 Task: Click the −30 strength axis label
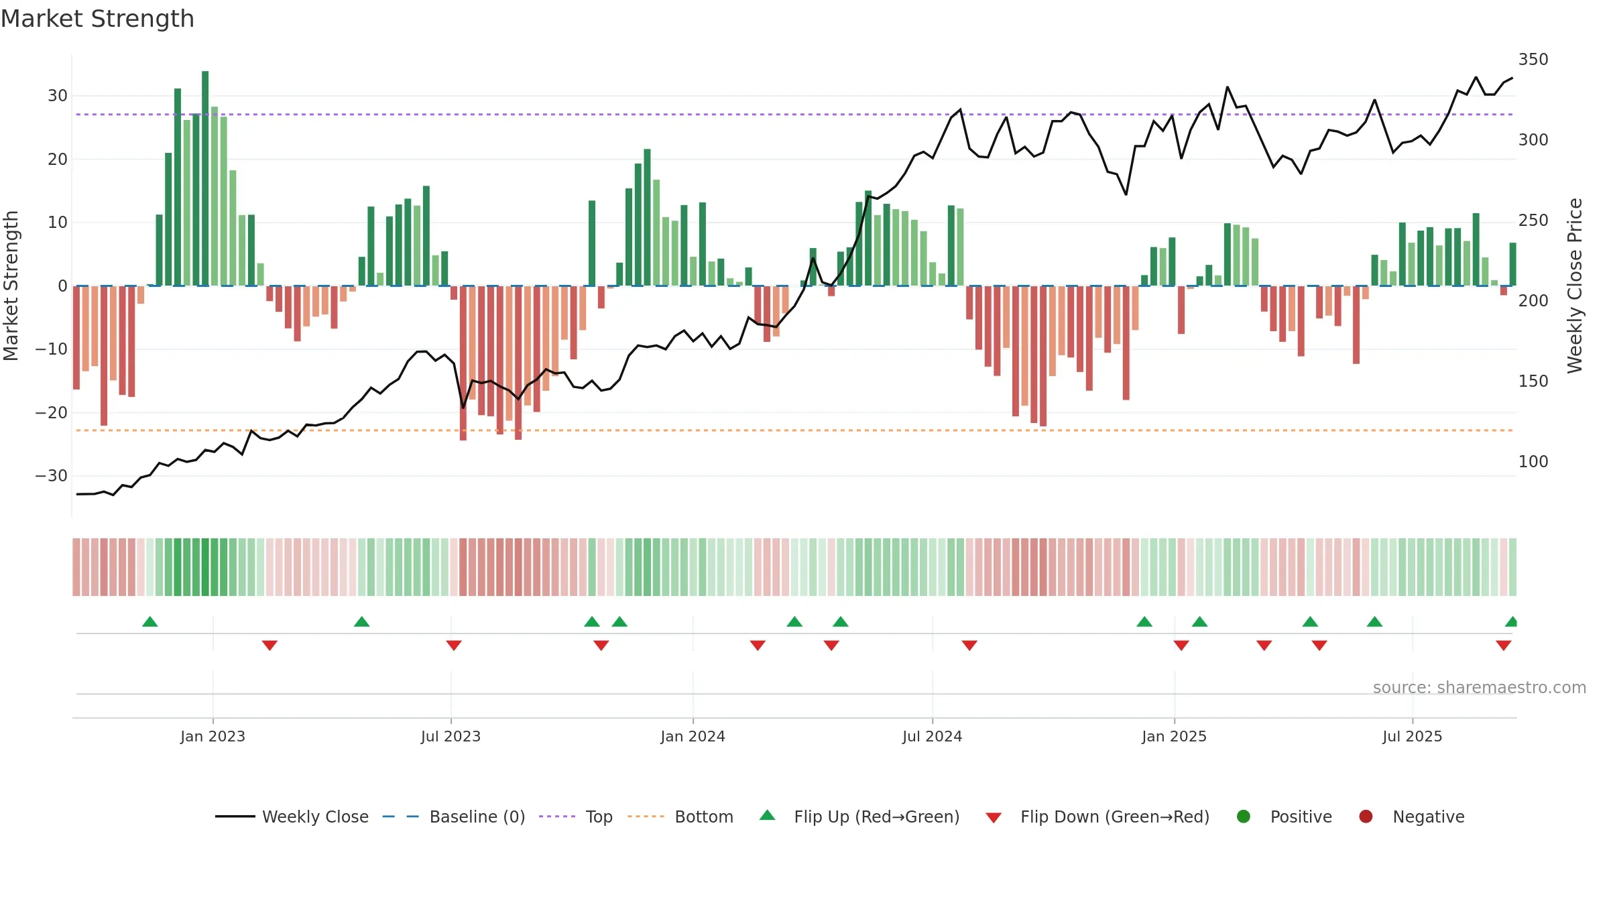coord(52,476)
